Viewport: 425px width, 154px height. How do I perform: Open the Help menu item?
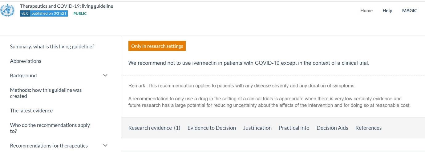coord(387,10)
